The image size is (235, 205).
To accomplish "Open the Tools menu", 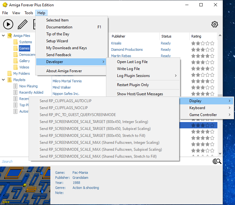I will [x=29, y=13].
